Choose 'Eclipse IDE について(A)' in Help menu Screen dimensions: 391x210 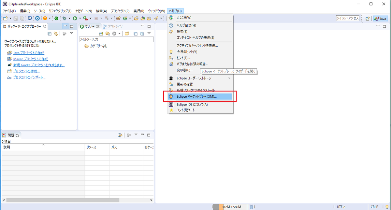(x=200, y=105)
